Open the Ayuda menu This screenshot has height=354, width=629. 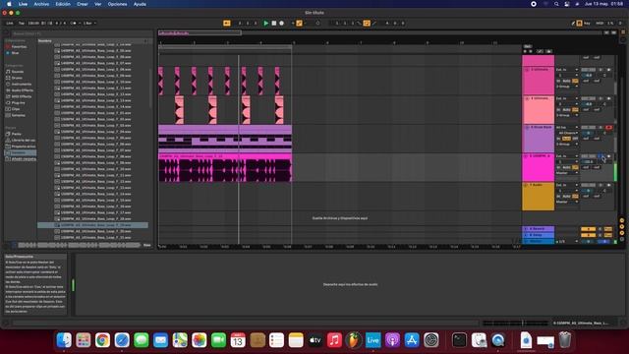(140, 4)
